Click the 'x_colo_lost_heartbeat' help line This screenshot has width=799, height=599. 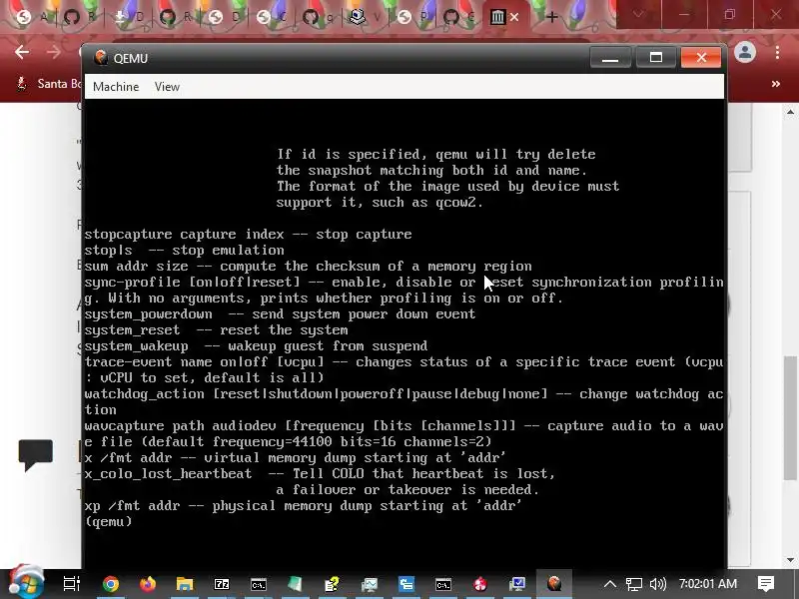[320, 481]
